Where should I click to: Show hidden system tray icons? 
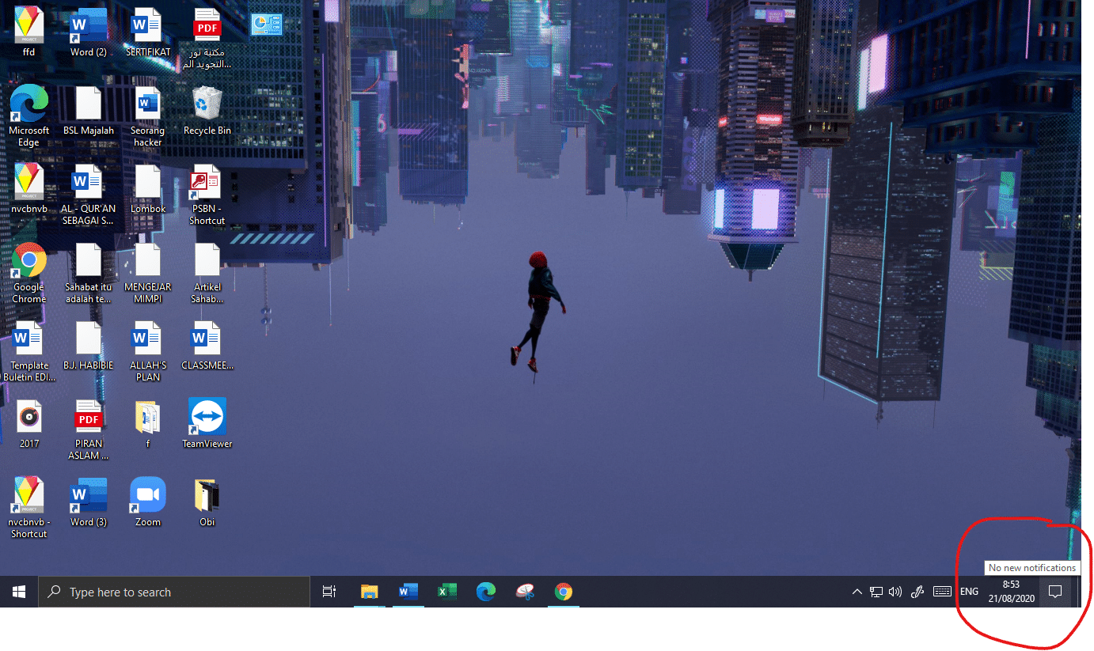coord(857,592)
